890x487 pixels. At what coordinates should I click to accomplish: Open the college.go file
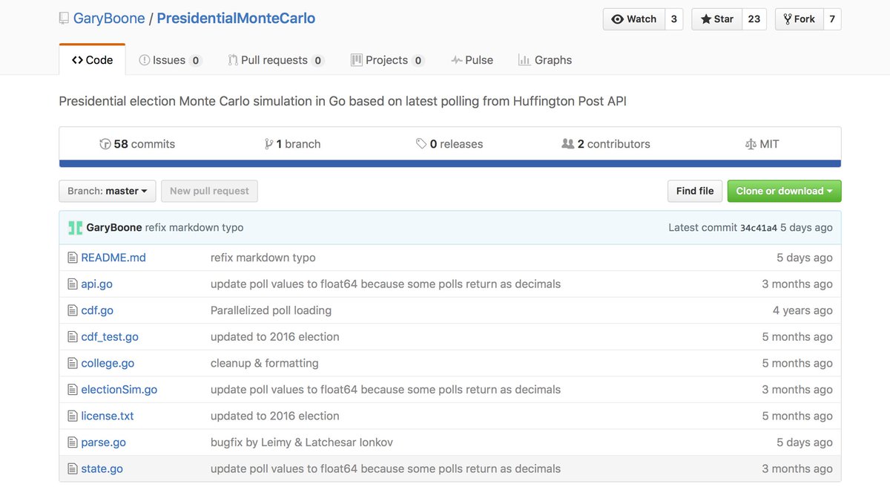click(108, 363)
